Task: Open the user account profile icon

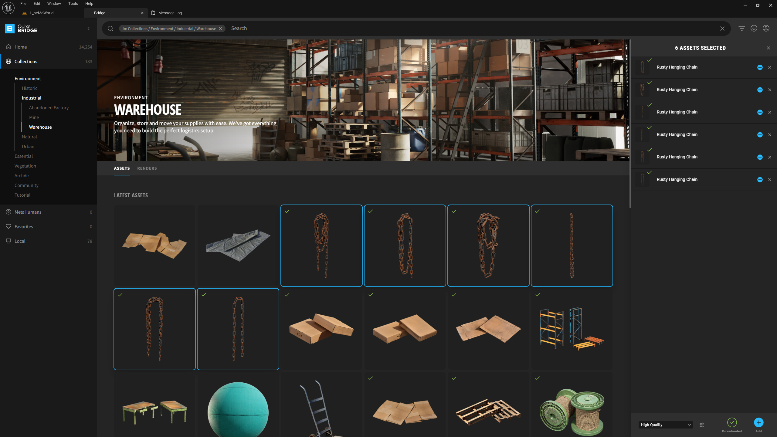Action: pyautogui.click(x=766, y=29)
